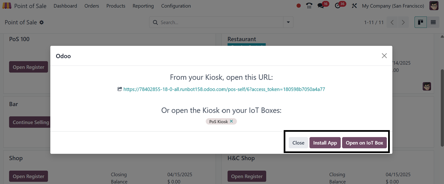Go to next page with right chevron
444x184 pixels.
pyautogui.click(x=403, y=22)
